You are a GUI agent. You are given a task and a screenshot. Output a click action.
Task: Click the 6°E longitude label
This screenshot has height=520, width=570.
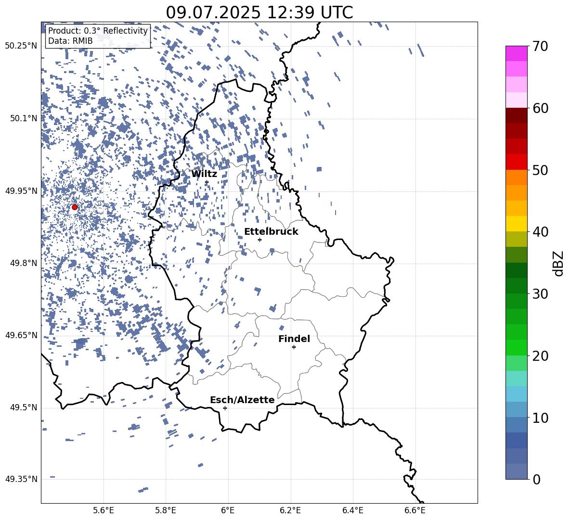click(228, 510)
